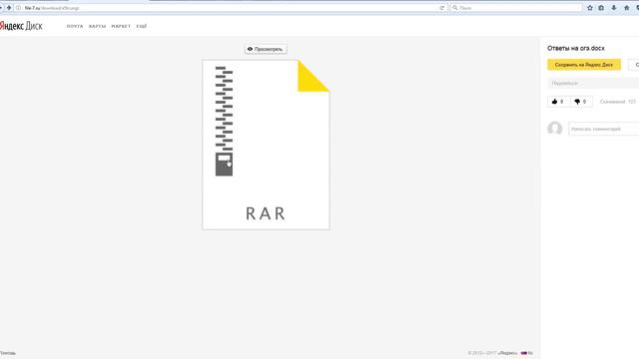Image resolution: width=639 pixels, height=359 pixels.
Task: Click the RAR file thumbnail
Action: pyautogui.click(x=266, y=145)
